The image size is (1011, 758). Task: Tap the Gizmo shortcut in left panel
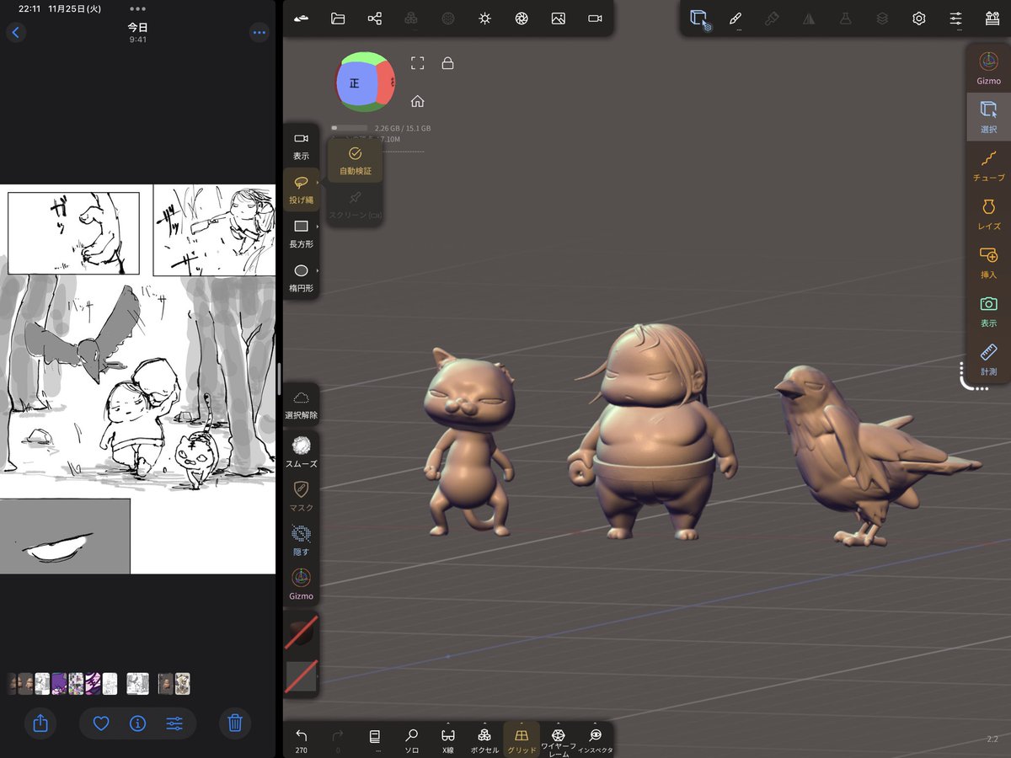301,585
